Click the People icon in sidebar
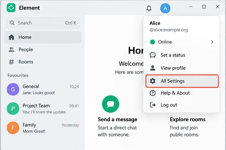This screenshot has height=150, width=226. coord(11,50)
